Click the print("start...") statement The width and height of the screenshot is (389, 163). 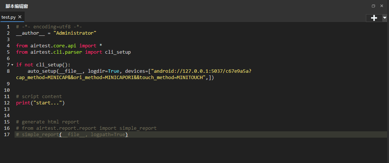click(40, 103)
